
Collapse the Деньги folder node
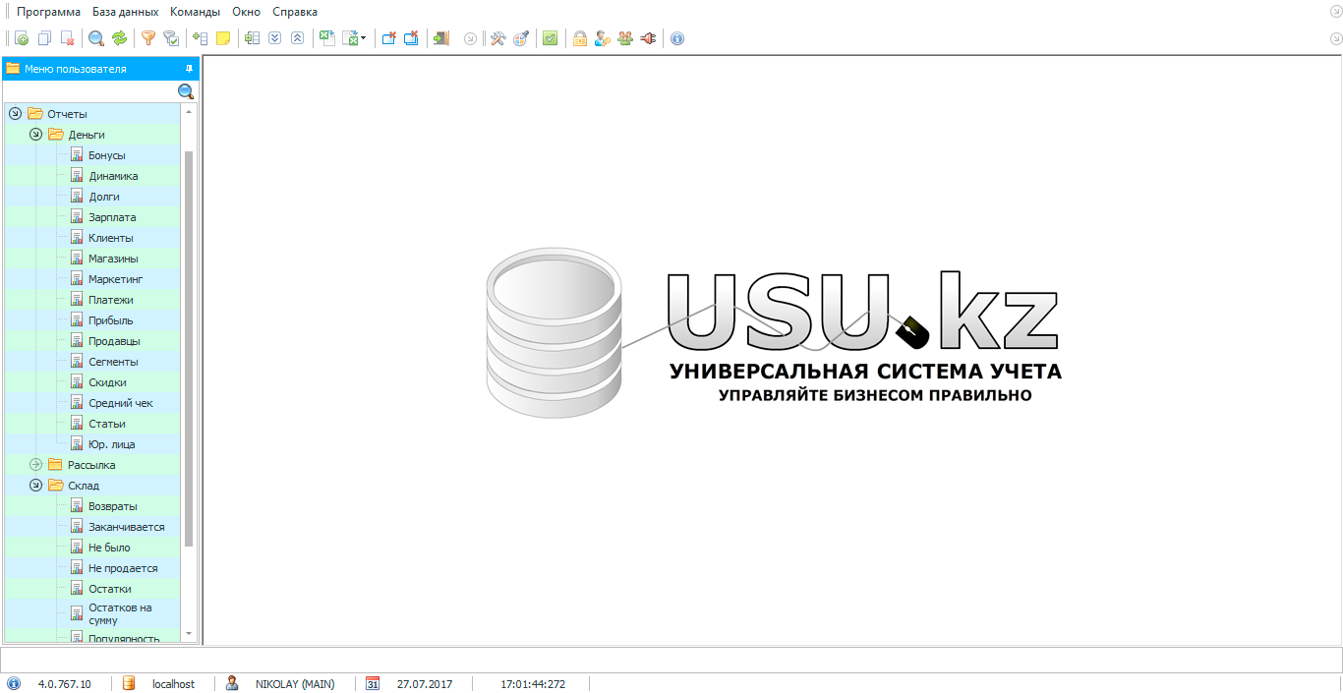pos(35,135)
